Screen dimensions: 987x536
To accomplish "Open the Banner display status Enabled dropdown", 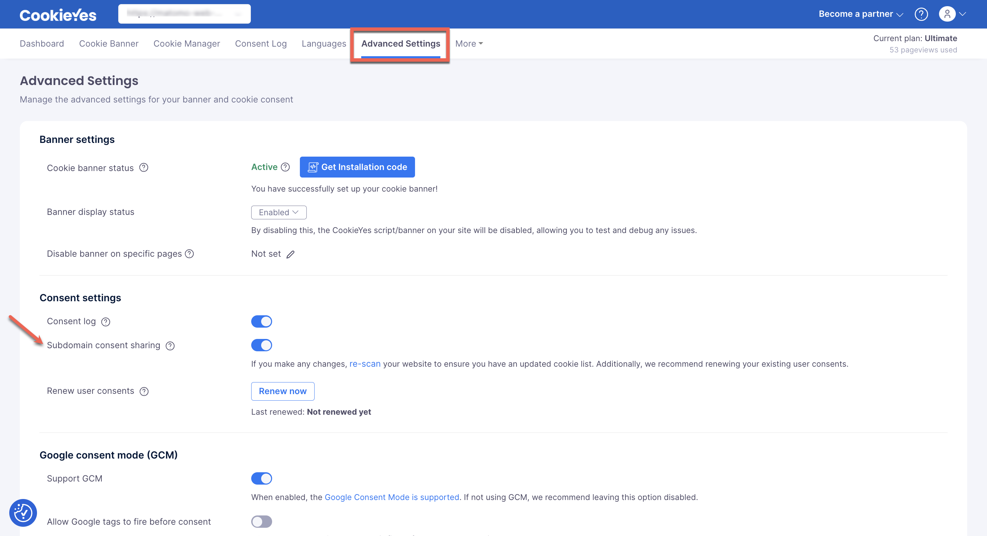I will 279,212.
